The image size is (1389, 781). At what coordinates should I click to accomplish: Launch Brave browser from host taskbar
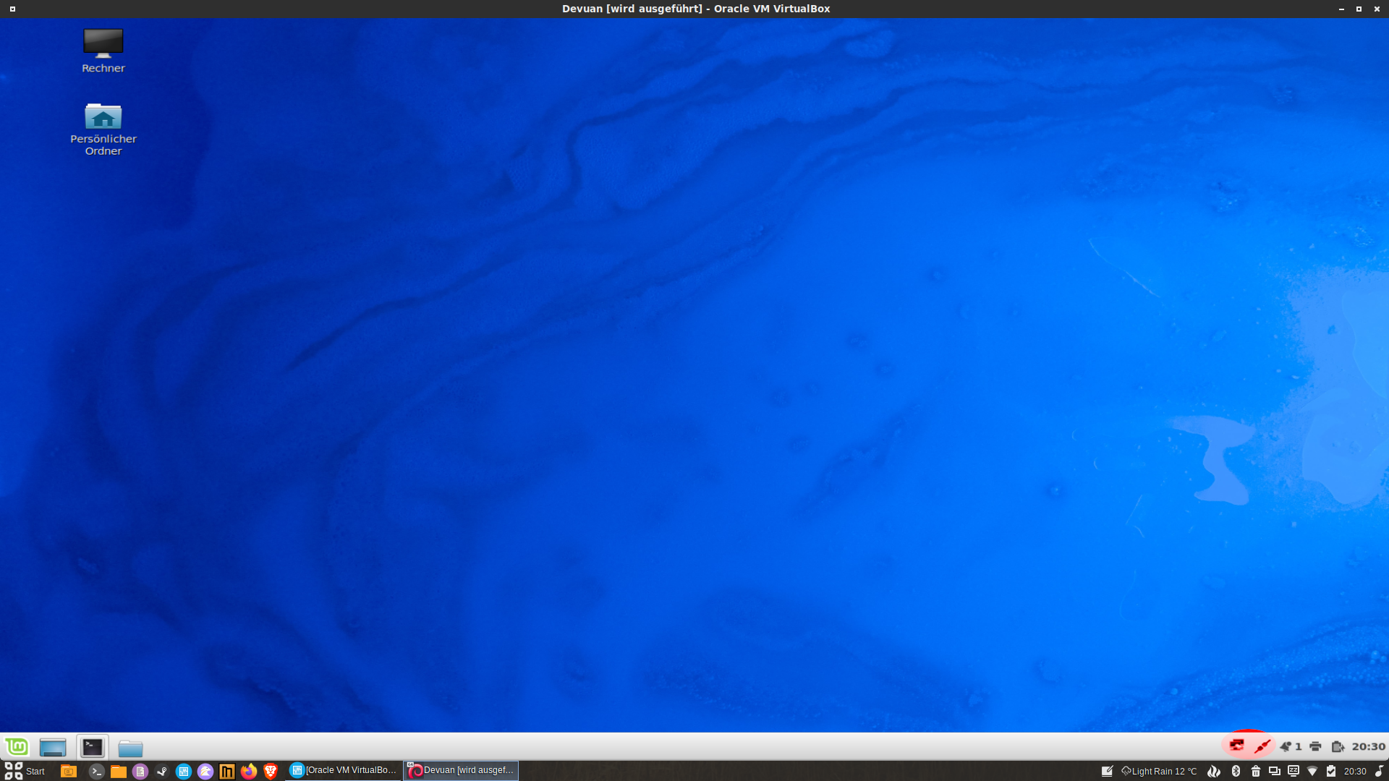271,771
